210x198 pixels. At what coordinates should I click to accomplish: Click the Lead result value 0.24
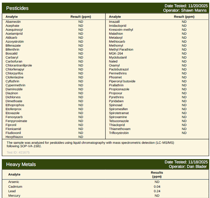(x=157, y=191)
